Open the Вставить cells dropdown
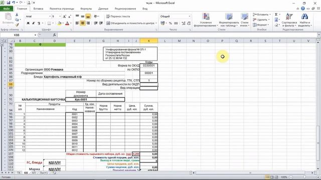The image size is (321, 180). (x=262, y=14)
